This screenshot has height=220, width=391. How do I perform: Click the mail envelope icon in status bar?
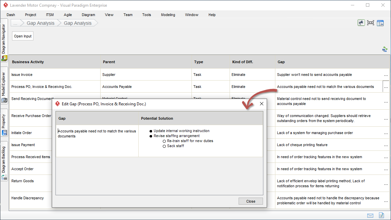(x=370, y=216)
